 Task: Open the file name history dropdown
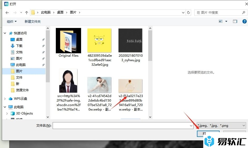pyautogui.click(x=191, y=126)
